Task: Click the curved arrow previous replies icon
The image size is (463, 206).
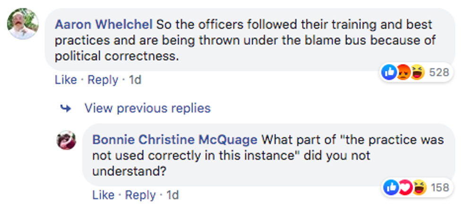Action: pos(66,108)
